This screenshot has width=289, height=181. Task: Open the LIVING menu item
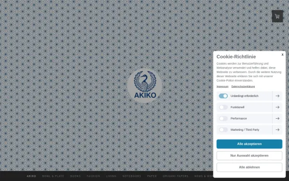(x=111, y=176)
